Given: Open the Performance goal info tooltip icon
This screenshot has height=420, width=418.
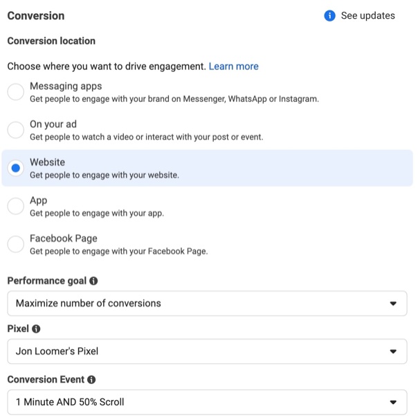Looking at the screenshot, I should (93, 281).
